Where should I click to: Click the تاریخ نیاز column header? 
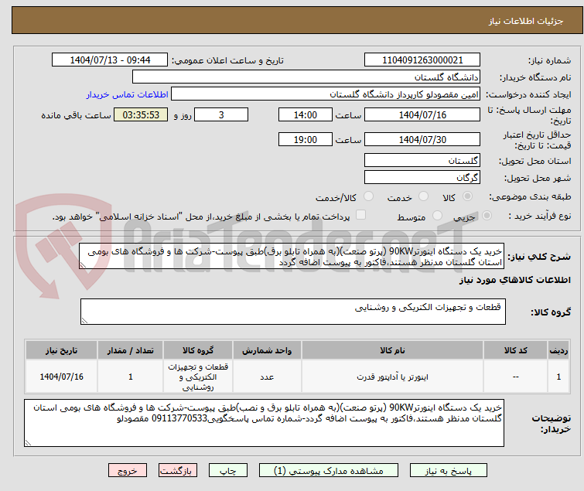(61, 350)
